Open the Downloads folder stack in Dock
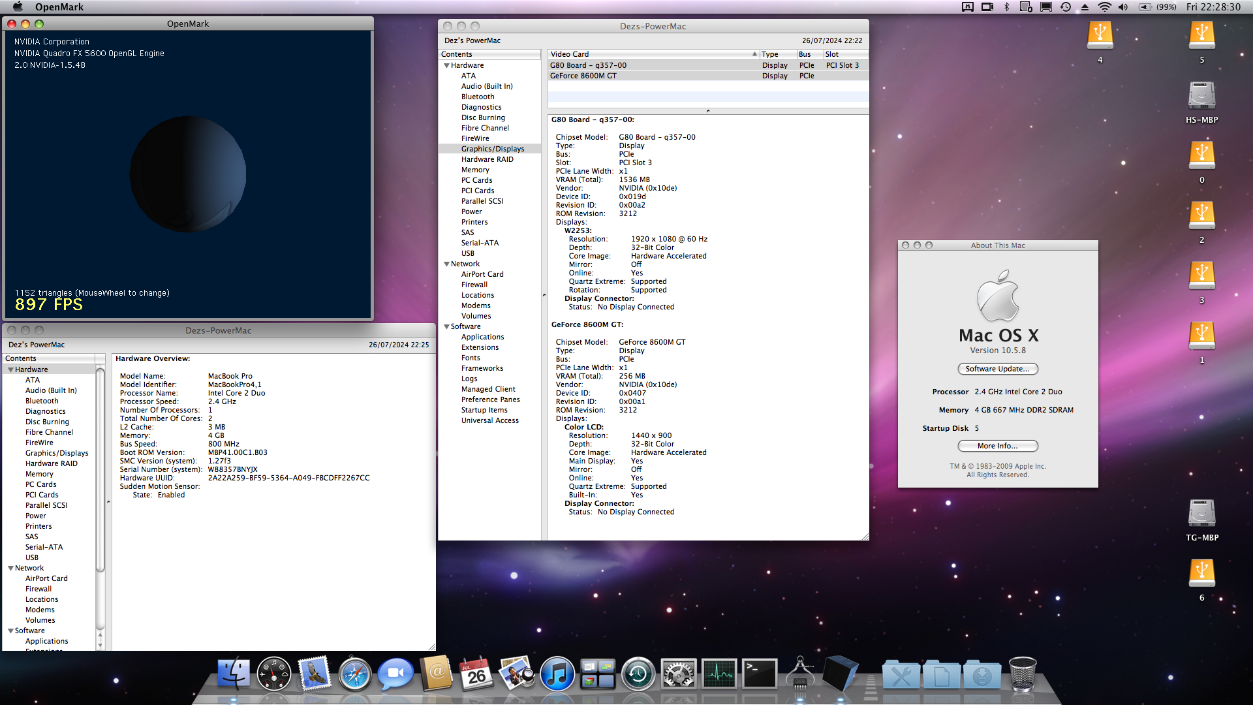This screenshot has height=705, width=1253. click(x=982, y=675)
